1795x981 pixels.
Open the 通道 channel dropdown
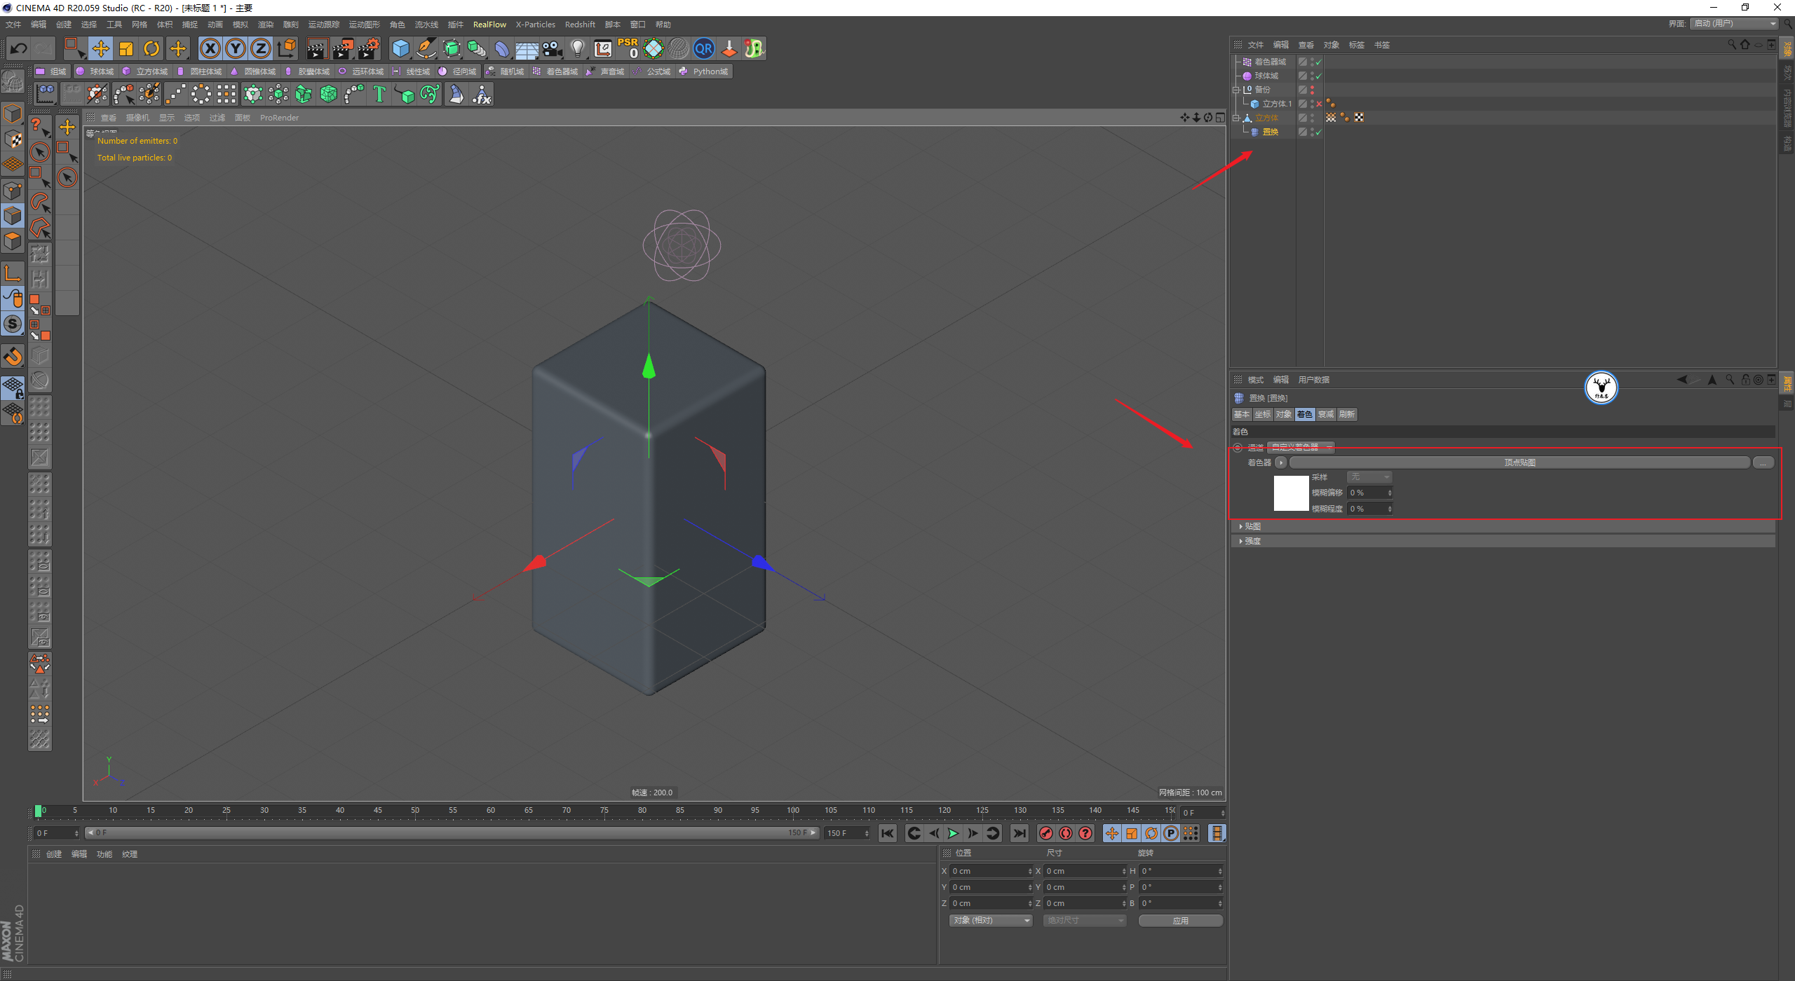[1300, 447]
